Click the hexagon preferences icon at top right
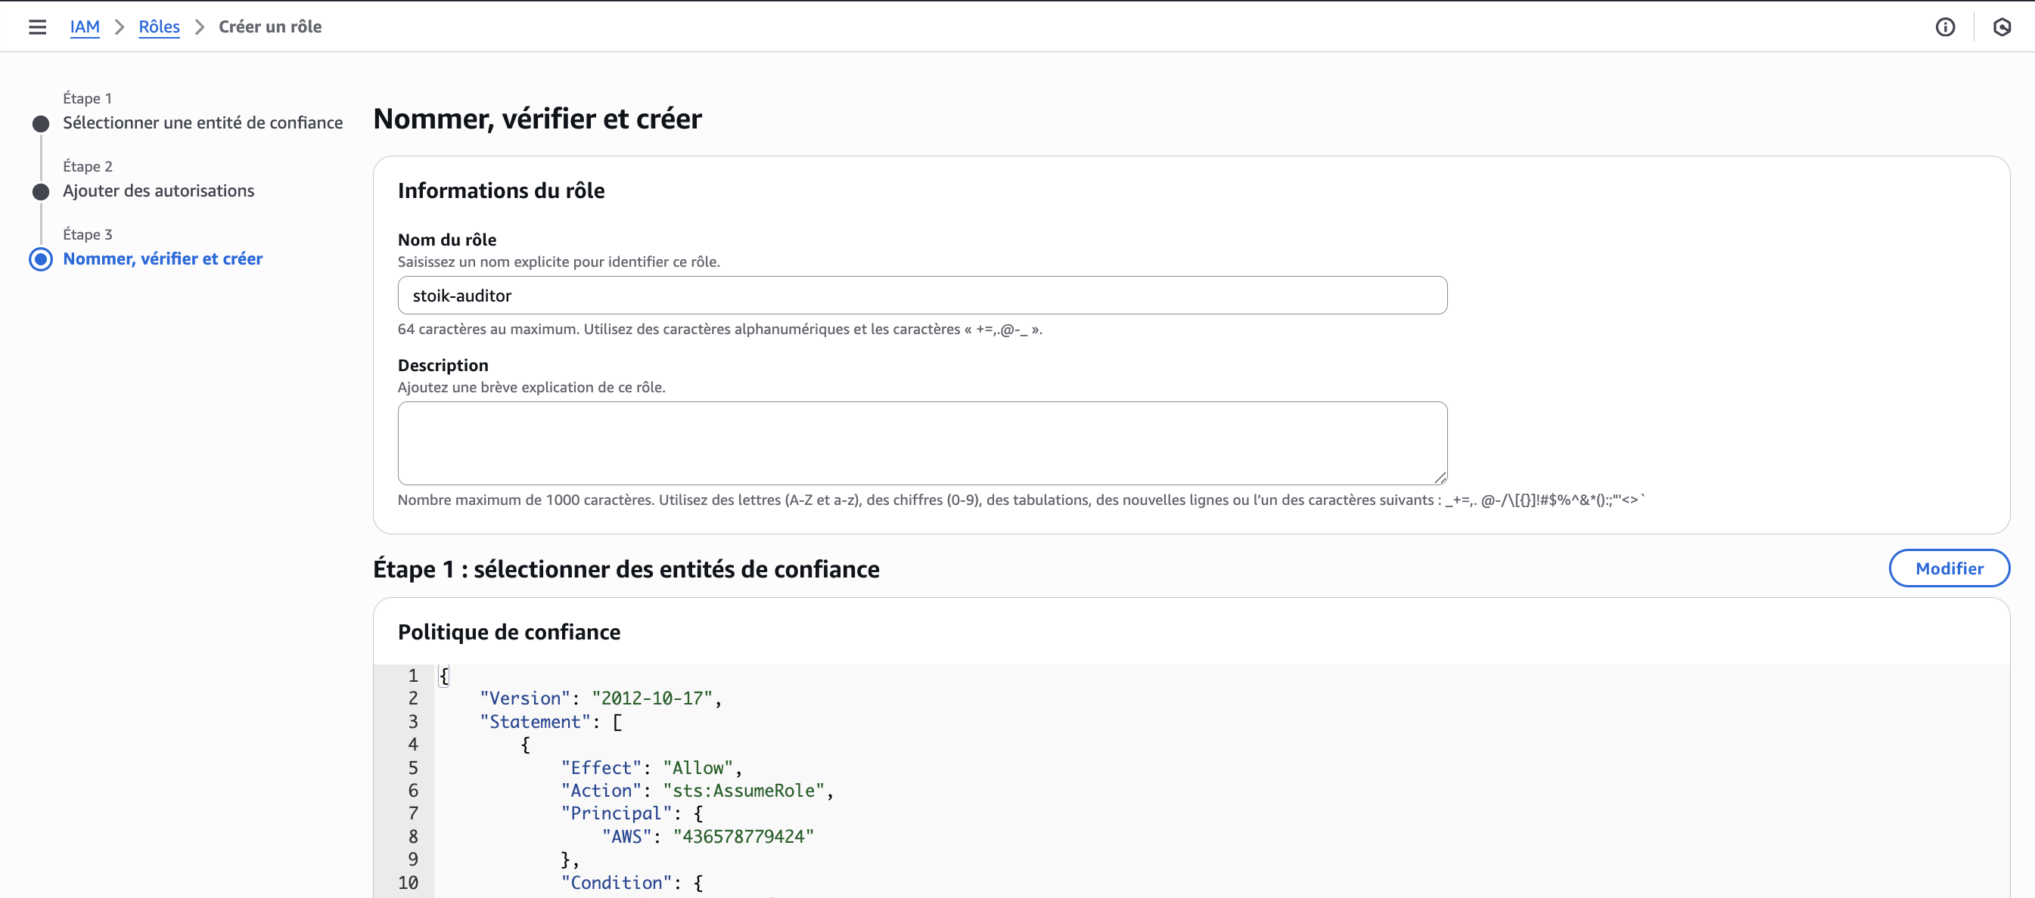Screen dimensions: 2035x898 pos(2002,26)
